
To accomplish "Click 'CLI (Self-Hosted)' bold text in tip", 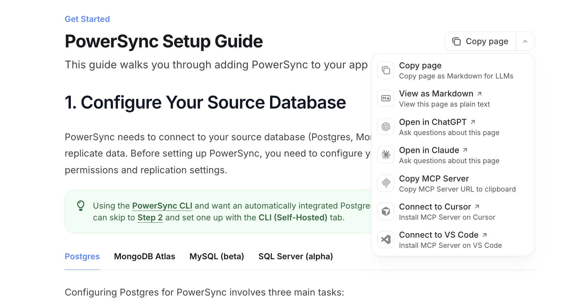I will pos(293,217).
